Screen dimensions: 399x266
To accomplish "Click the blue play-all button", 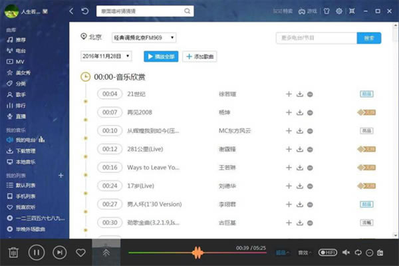I will 161,57.
